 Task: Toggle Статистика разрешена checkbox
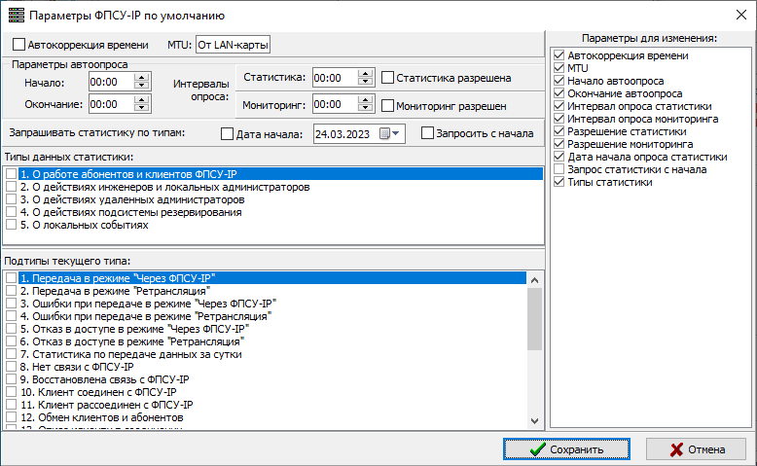point(388,78)
